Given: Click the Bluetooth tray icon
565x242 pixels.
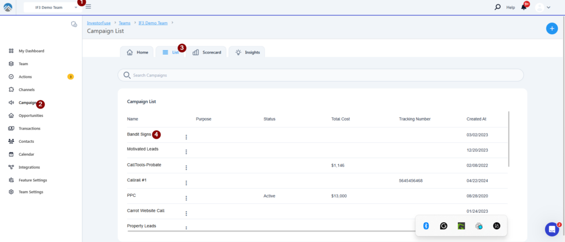Looking at the screenshot, I should pos(426,225).
